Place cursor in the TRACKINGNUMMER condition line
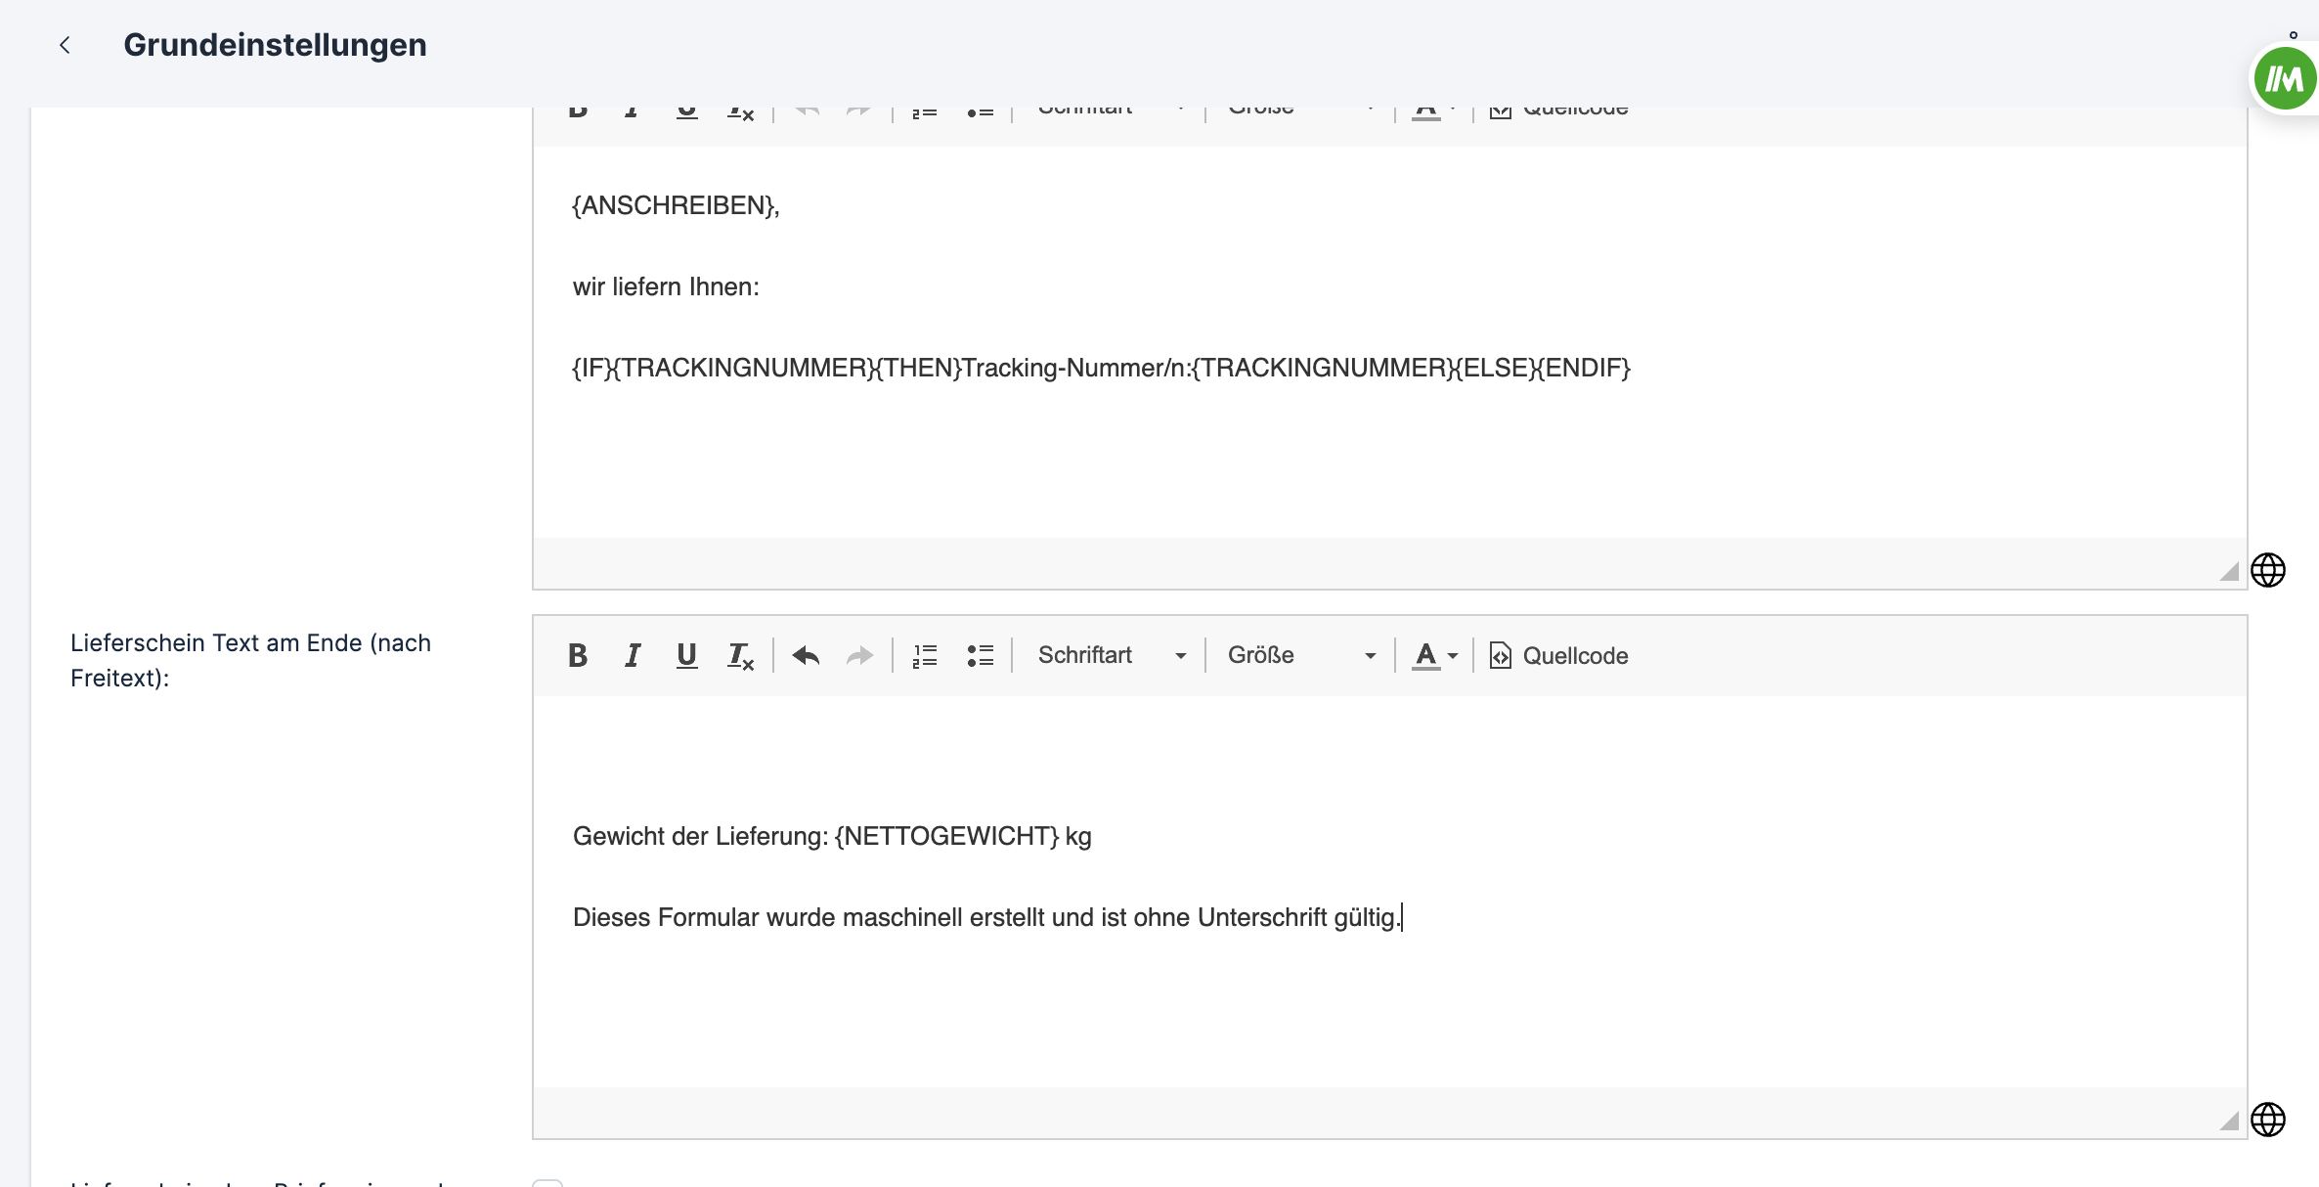 (x=1101, y=368)
